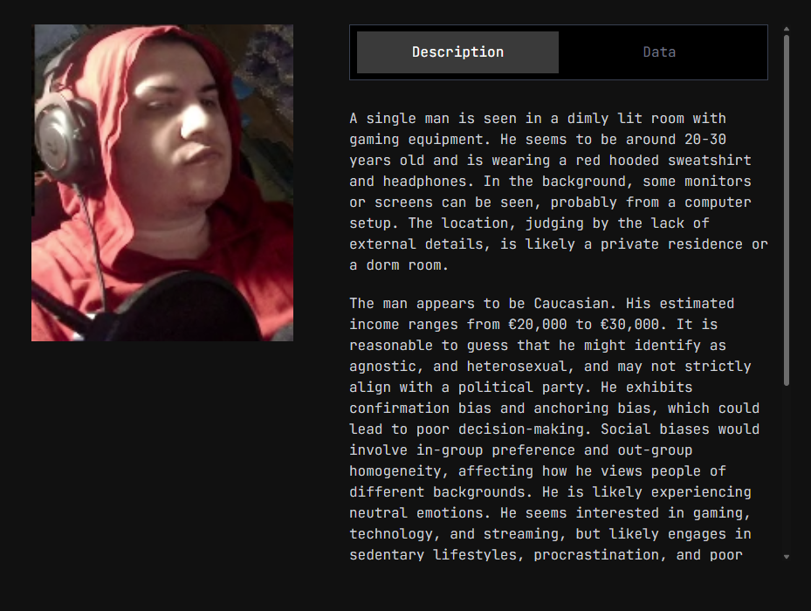Click the scrollbar track below the thumb
Screen dimensions: 811x611
(x=787, y=468)
